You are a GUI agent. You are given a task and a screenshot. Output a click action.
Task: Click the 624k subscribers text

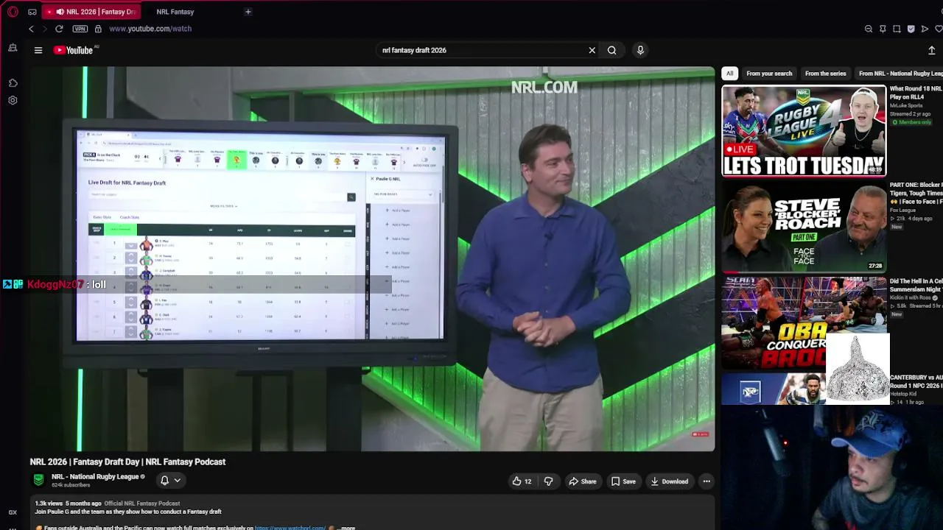[71, 486]
